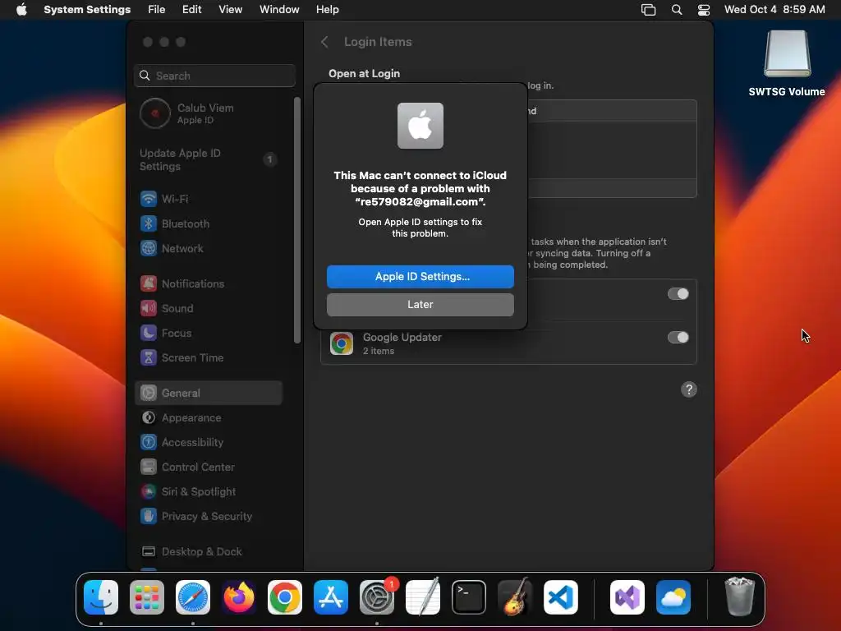841x631 pixels.
Task: Click the sidebar scrollbar
Action: tap(297, 220)
